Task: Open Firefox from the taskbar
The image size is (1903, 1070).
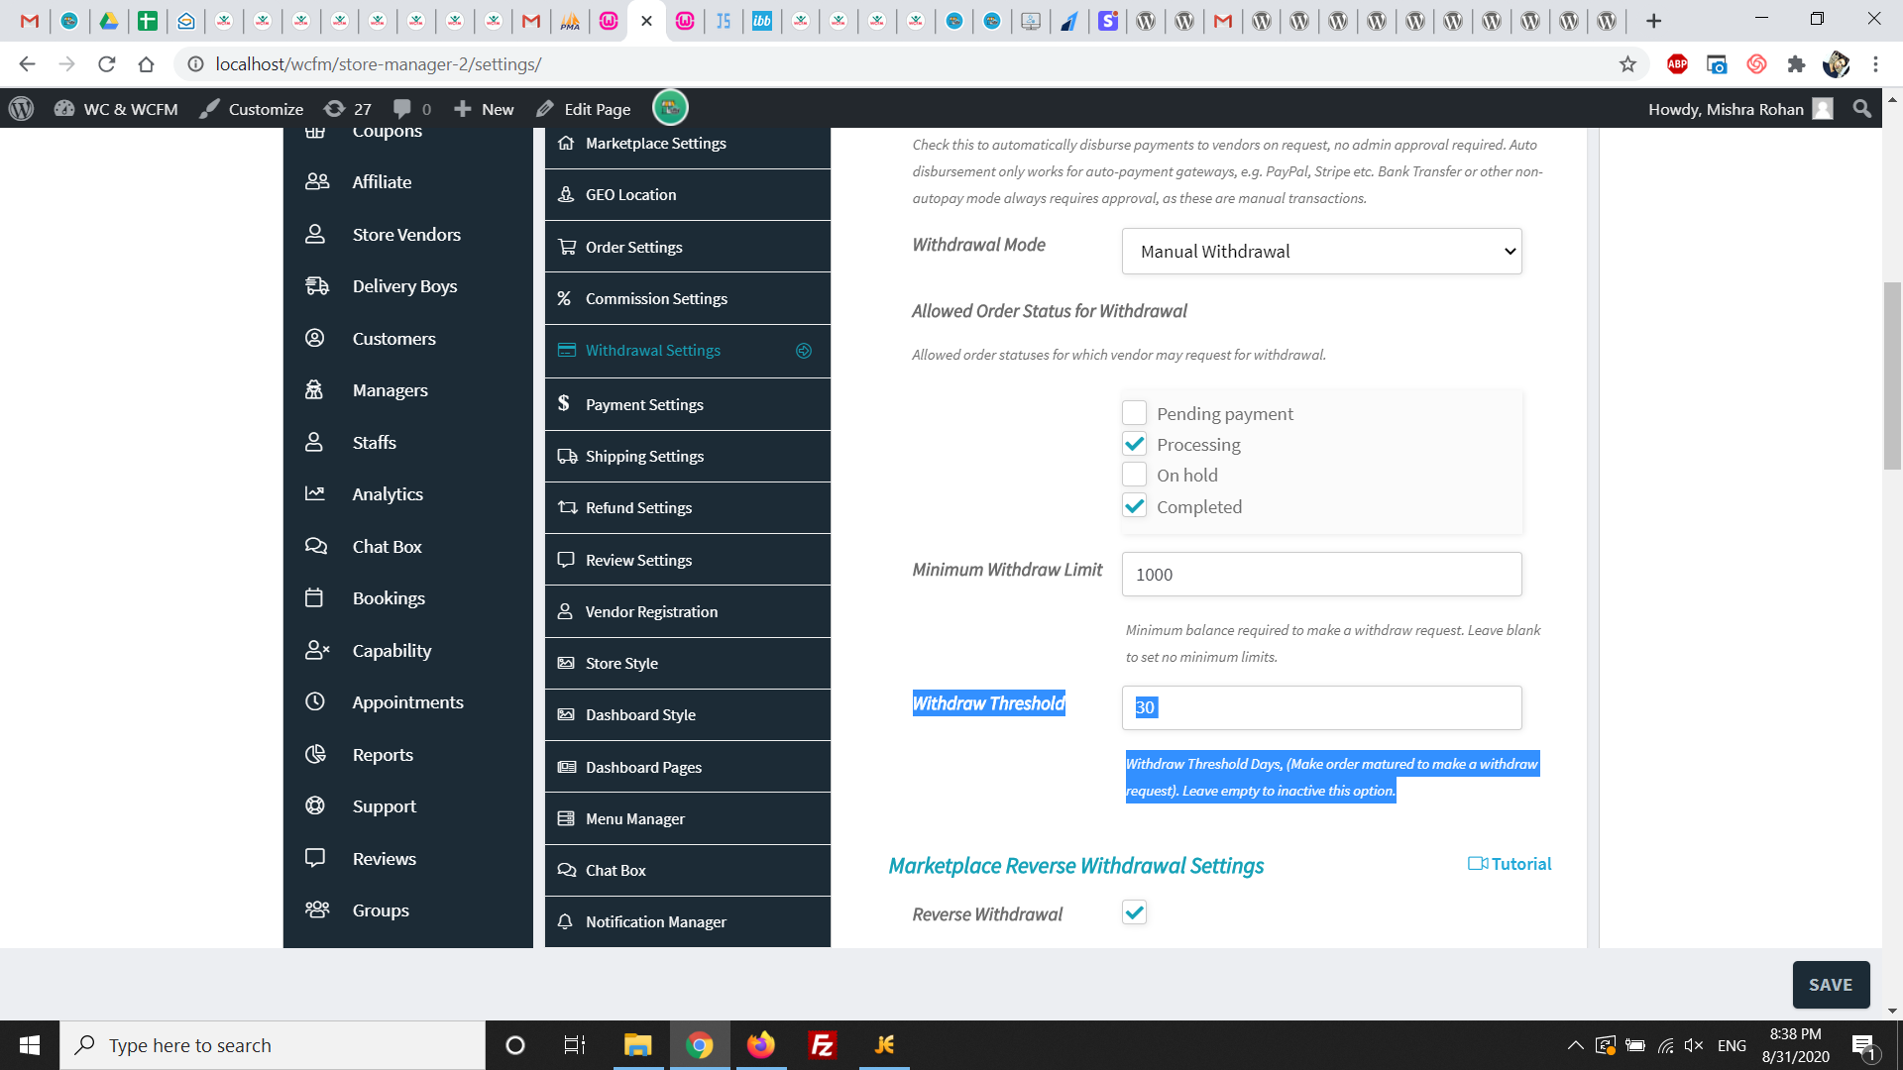Action: [761, 1045]
